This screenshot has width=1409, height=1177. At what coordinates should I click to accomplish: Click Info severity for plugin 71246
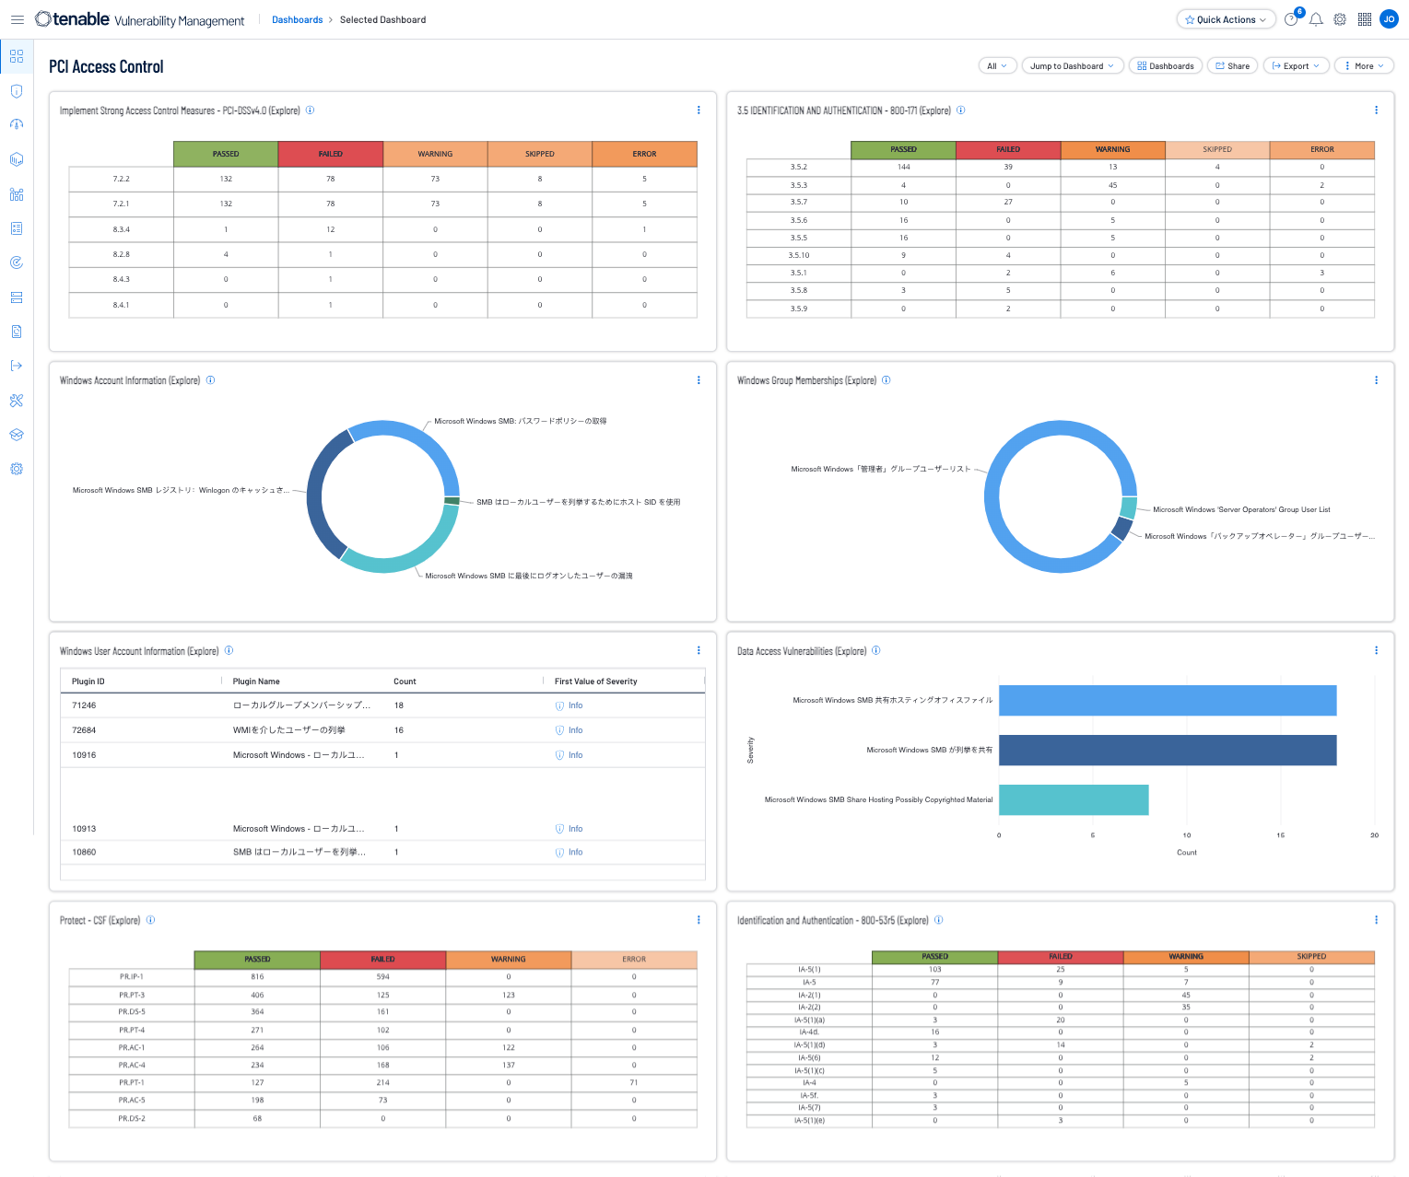[569, 705]
